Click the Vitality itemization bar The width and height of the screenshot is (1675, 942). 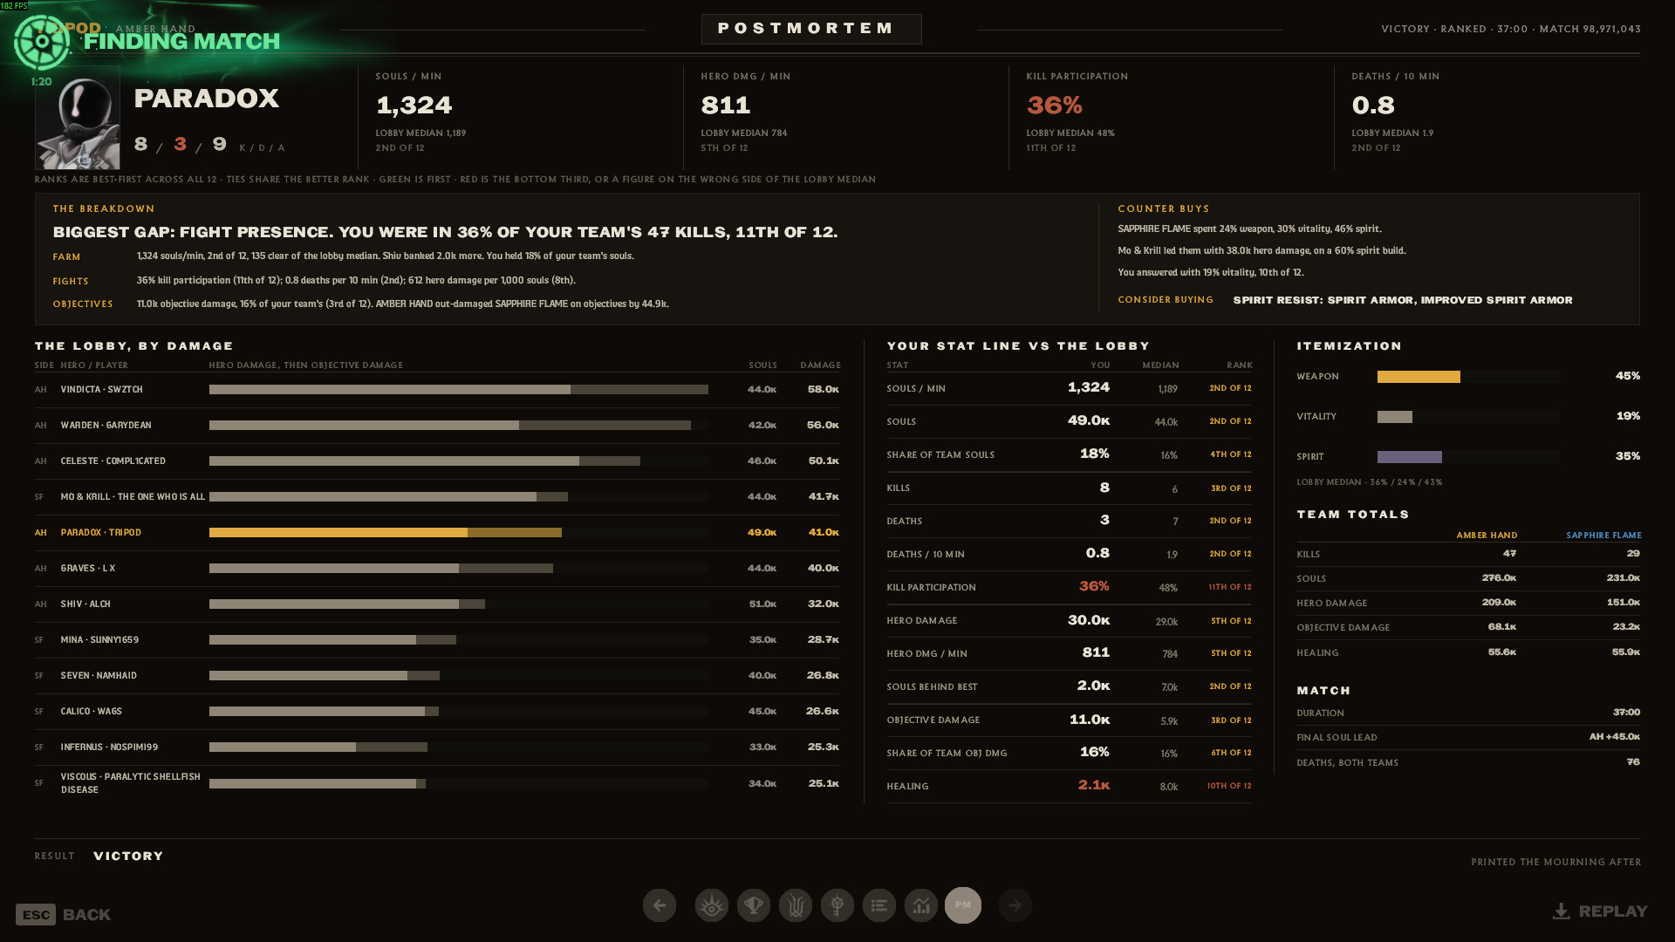[x=1468, y=417]
